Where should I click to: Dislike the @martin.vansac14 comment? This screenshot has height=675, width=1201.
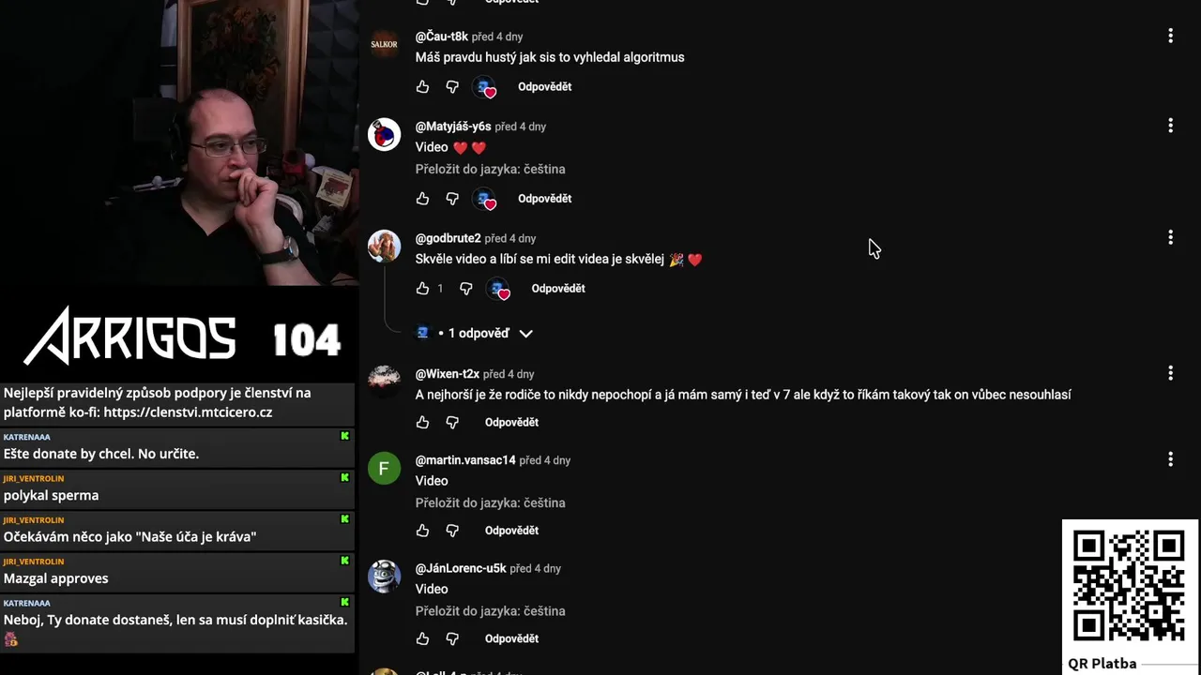tap(452, 531)
